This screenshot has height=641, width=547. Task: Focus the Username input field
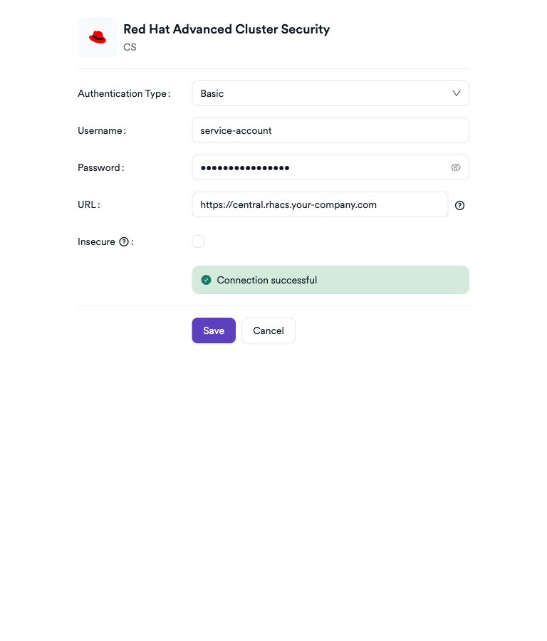tap(330, 130)
